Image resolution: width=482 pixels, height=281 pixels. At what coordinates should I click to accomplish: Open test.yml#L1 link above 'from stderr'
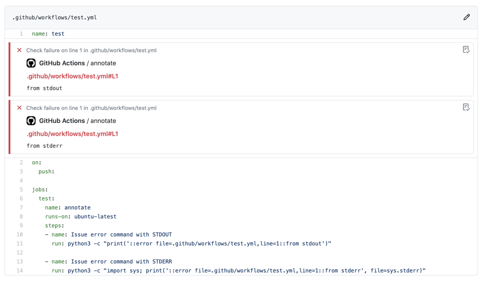pyautogui.click(x=72, y=134)
